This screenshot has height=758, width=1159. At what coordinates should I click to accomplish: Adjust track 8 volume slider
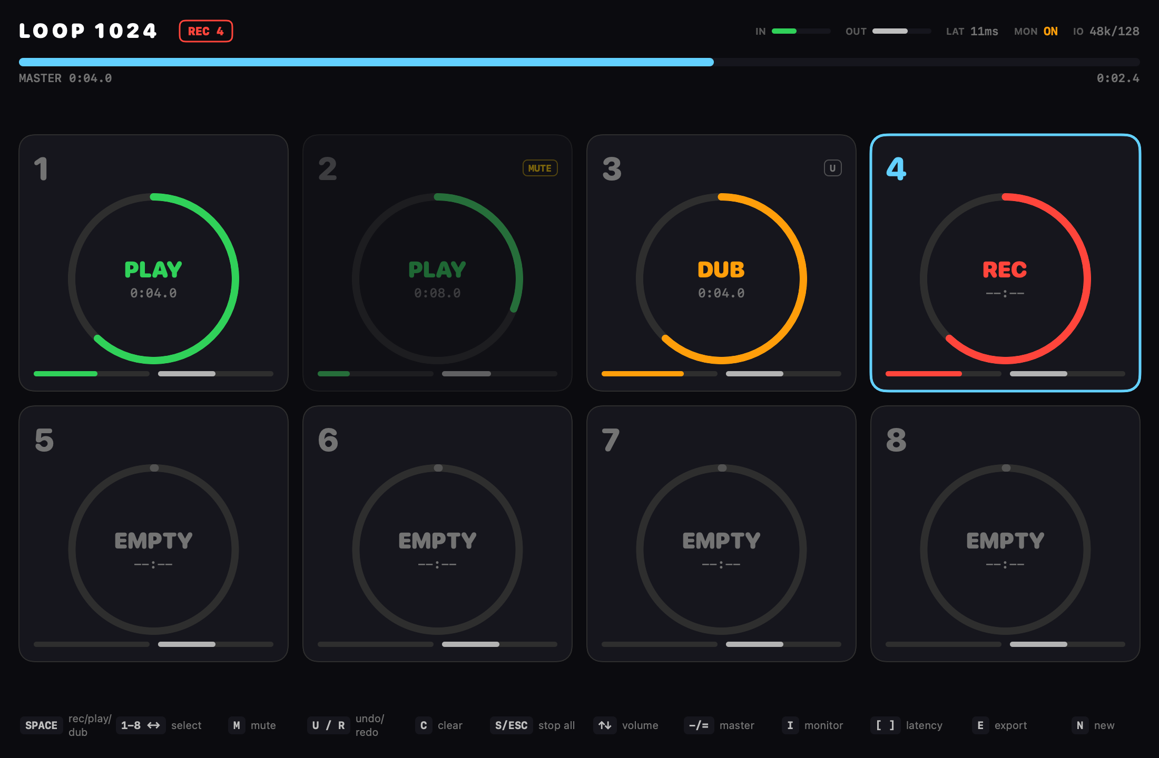[x=1067, y=644]
